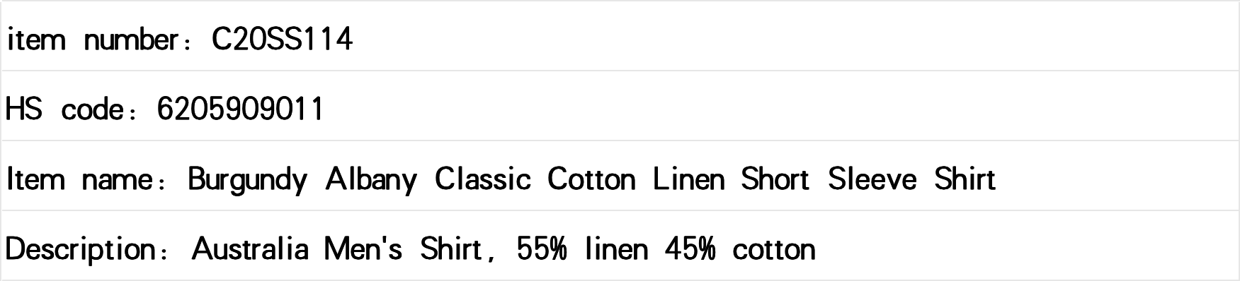
Task: Select the word Linen in item name
Action: click(689, 179)
